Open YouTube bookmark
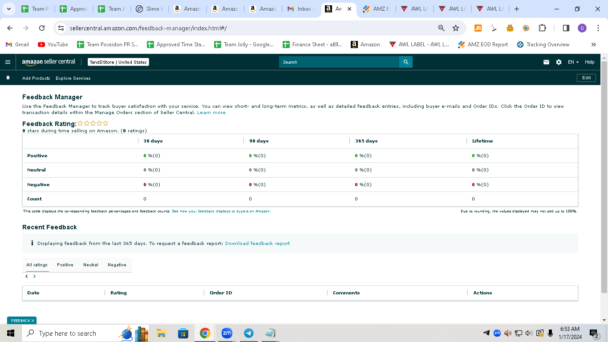608x342 pixels. tap(53, 45)
